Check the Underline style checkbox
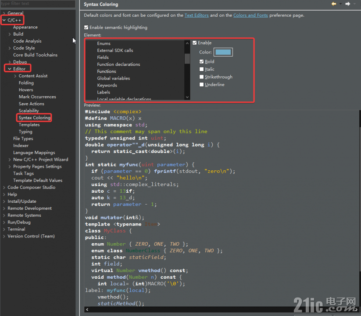 click(x=201, y=85)
